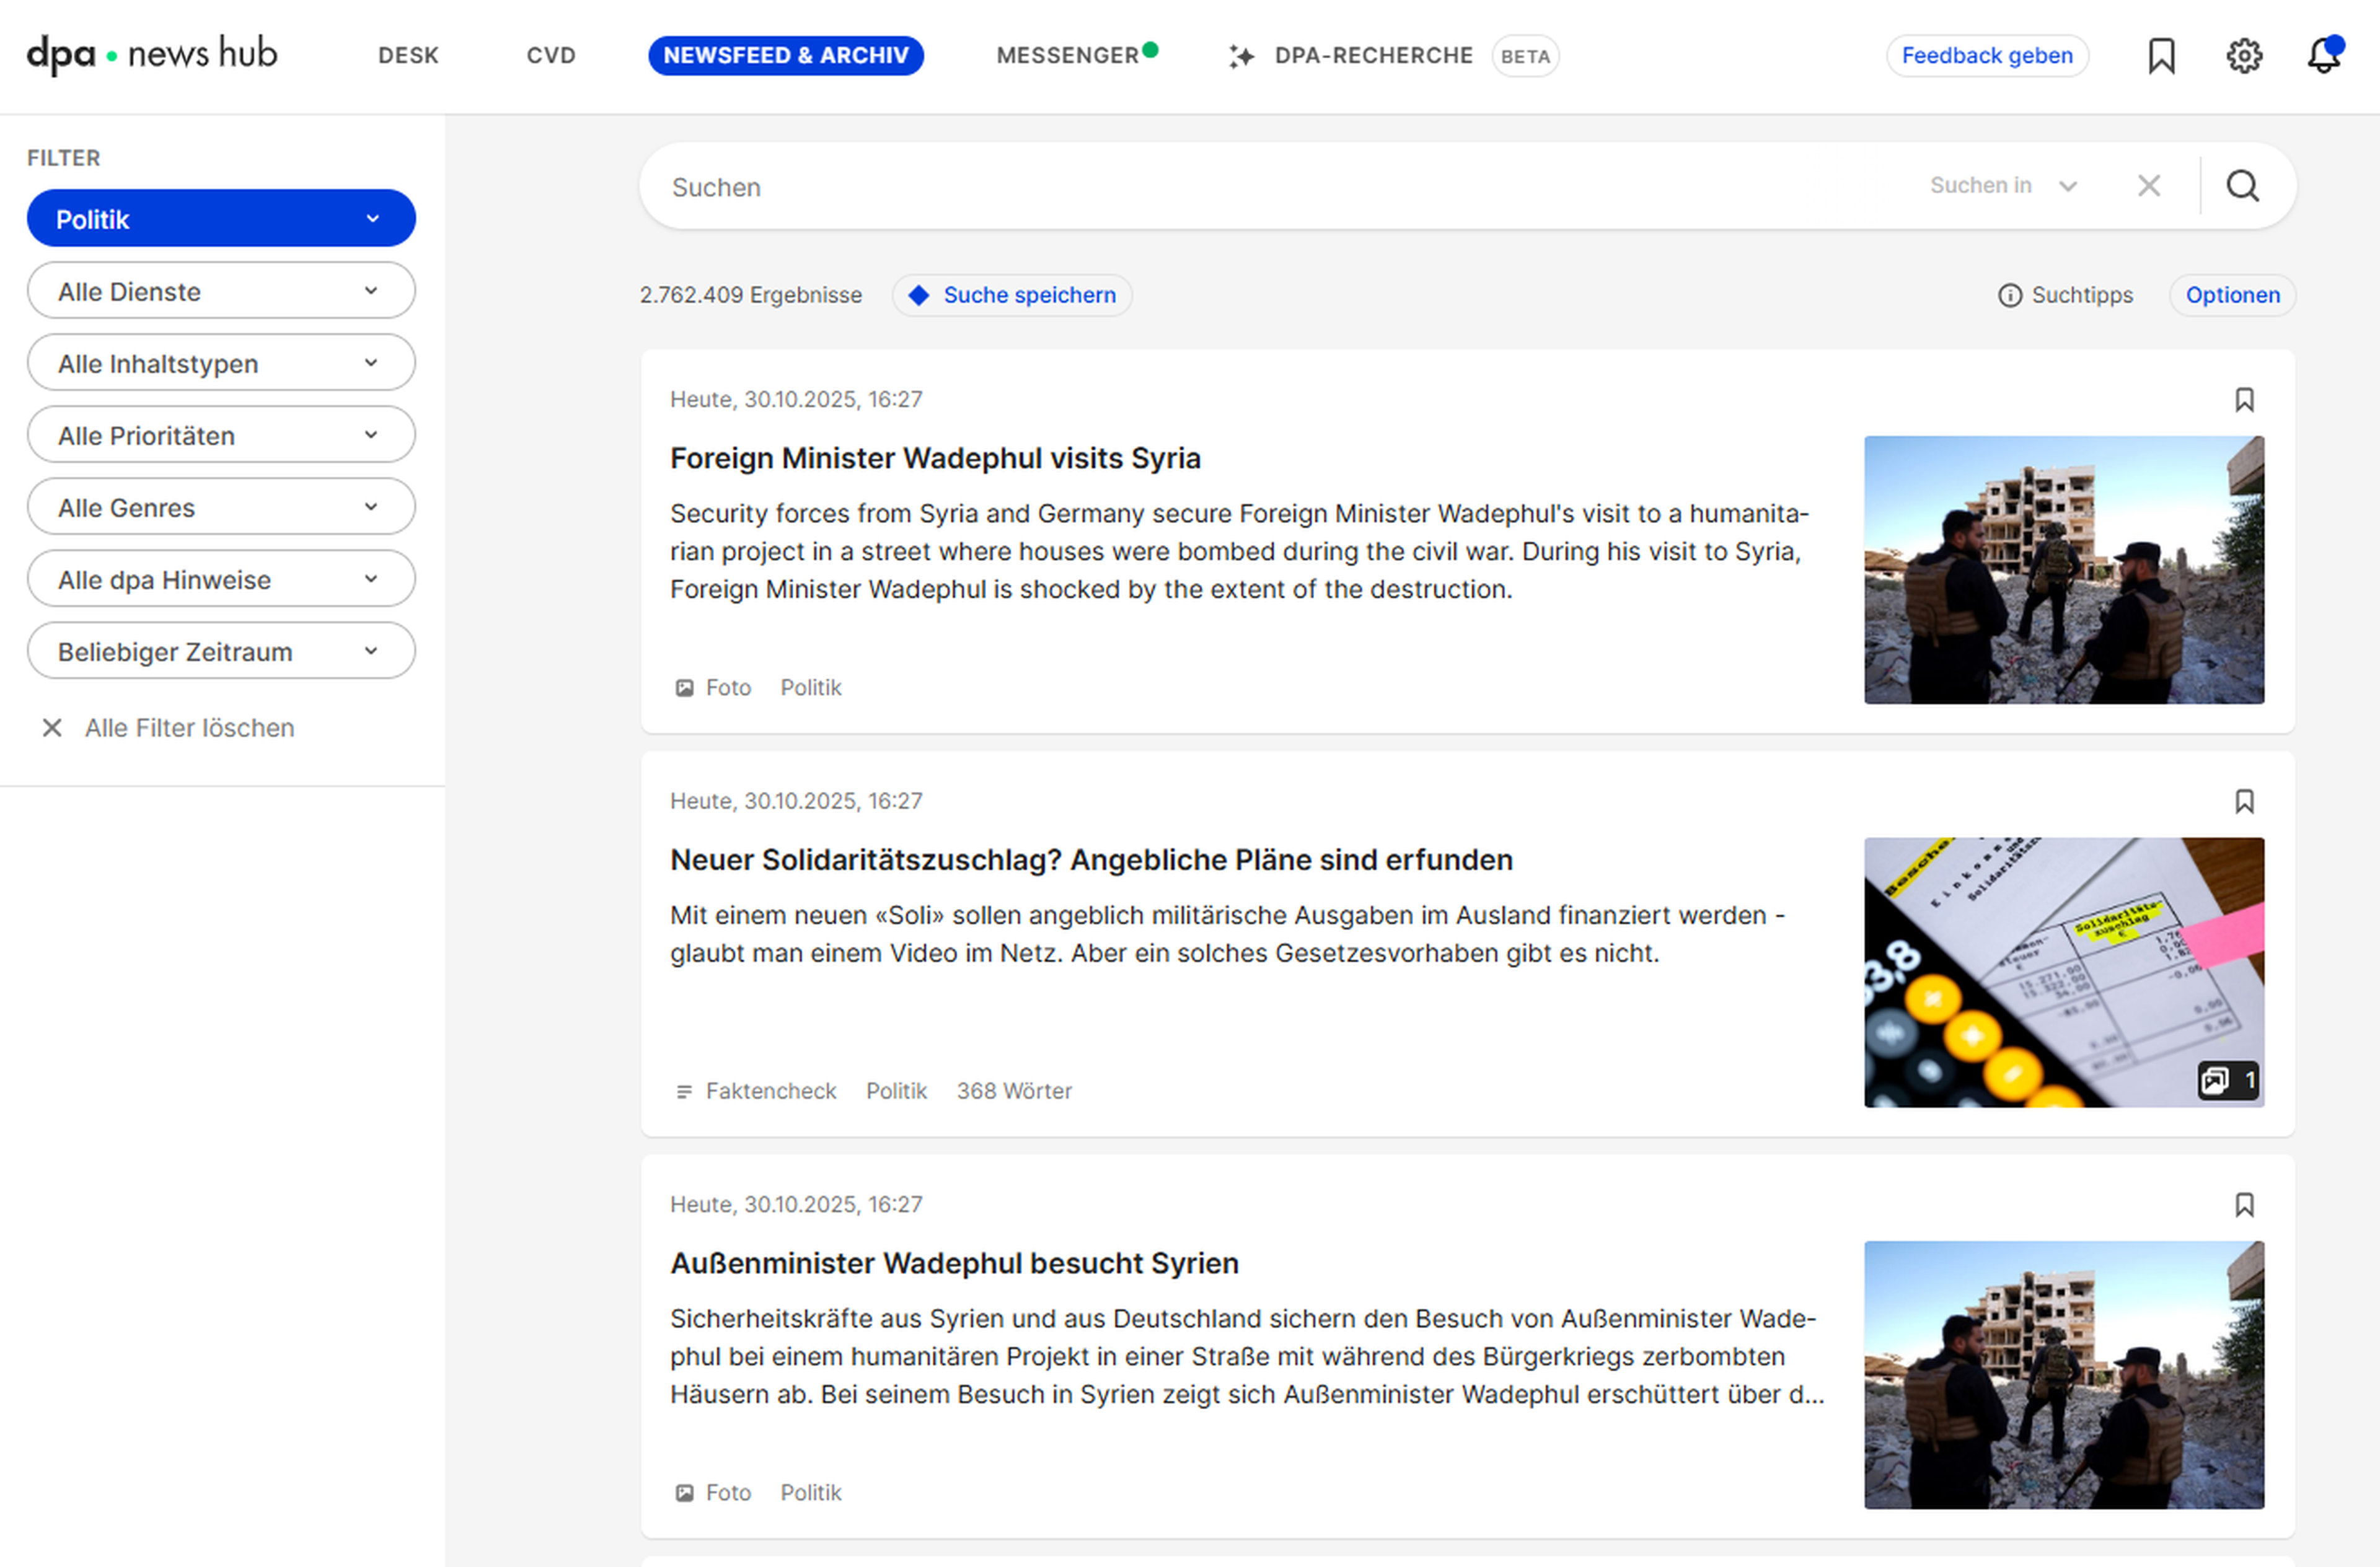
Task: Open settings gear icon
Action: point(2244,56)
